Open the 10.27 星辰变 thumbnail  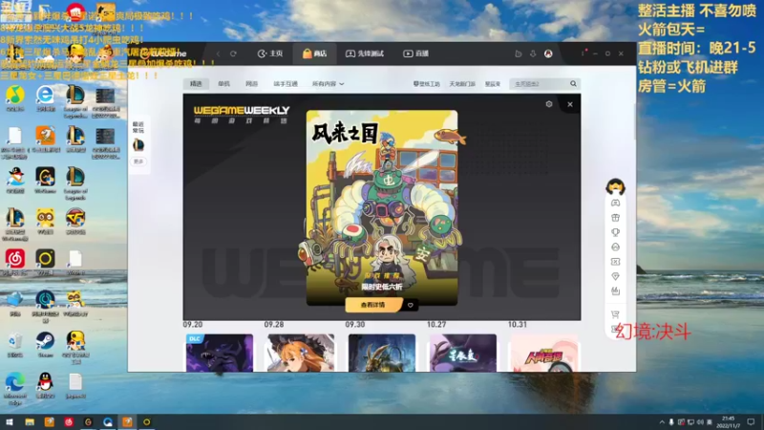click(x=463, y=353)
